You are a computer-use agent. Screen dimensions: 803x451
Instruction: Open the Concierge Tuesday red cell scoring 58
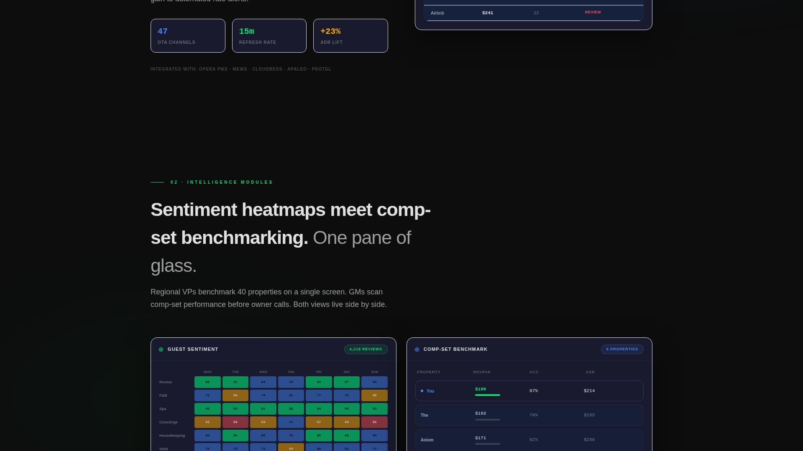(235, 422)
